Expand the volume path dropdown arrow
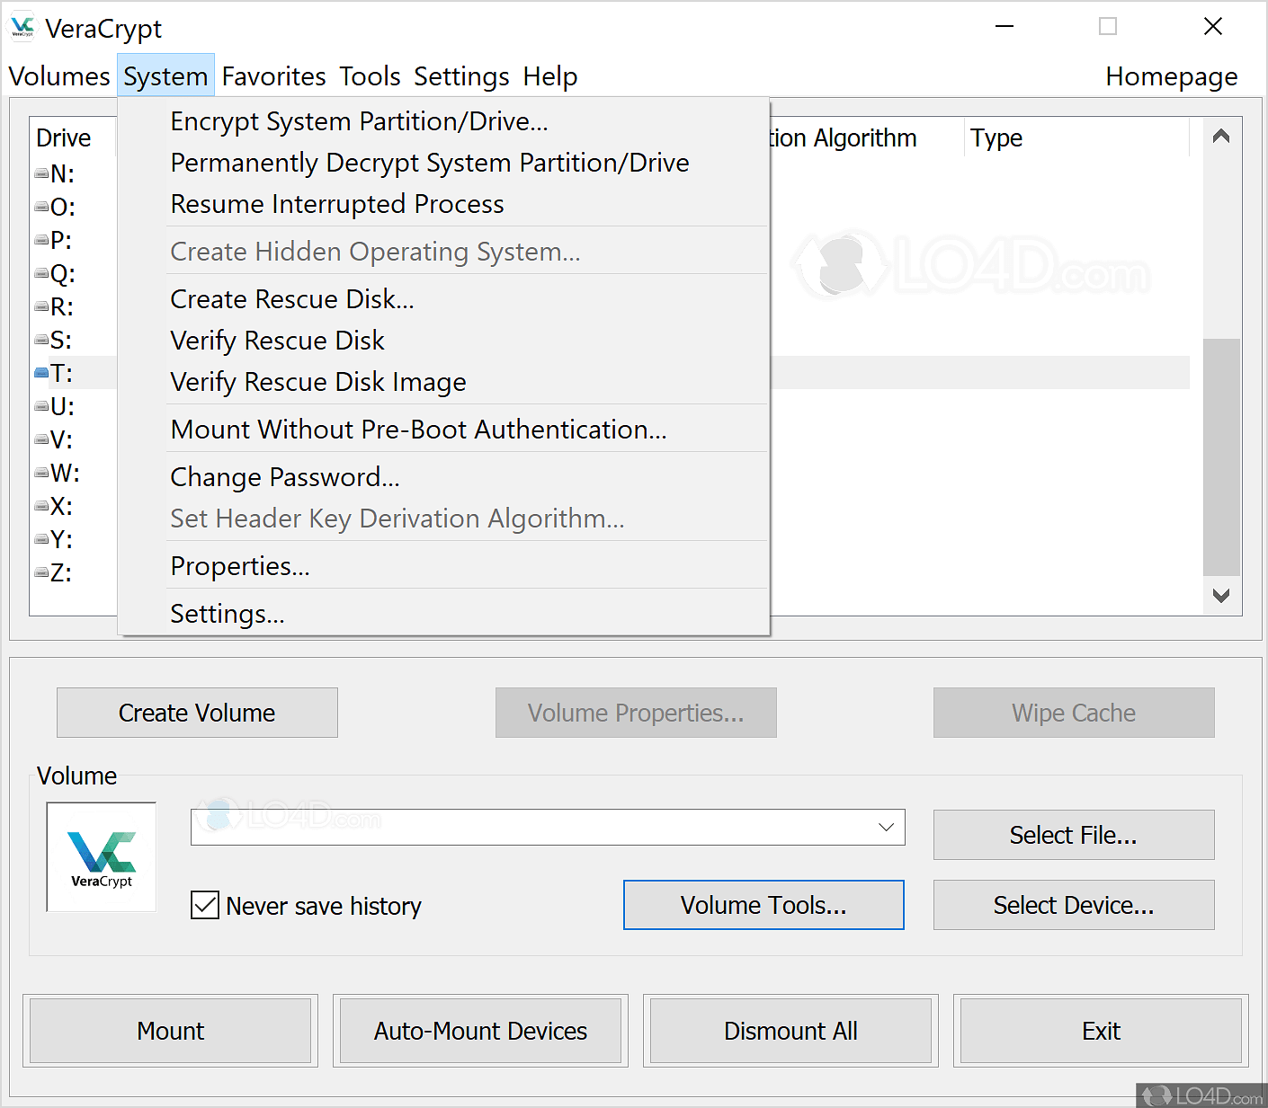Image resolution: width=1268 pixels, height=1108 pixels. 886,827
